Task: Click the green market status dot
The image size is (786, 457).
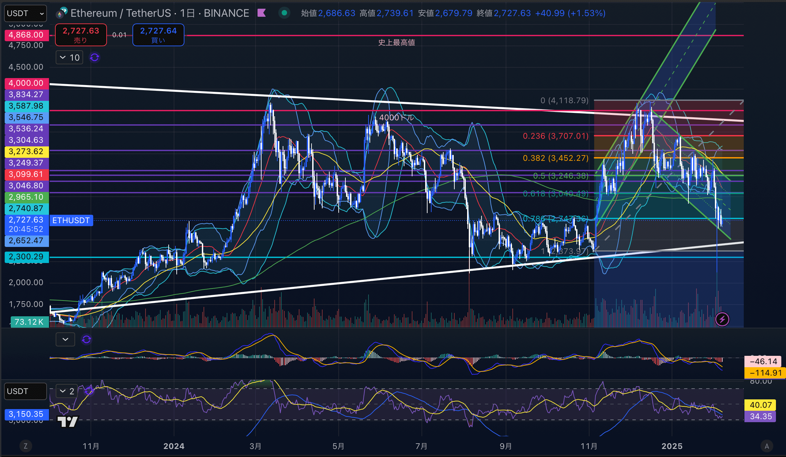Action: pyautogui.click(x=284, y=13)
